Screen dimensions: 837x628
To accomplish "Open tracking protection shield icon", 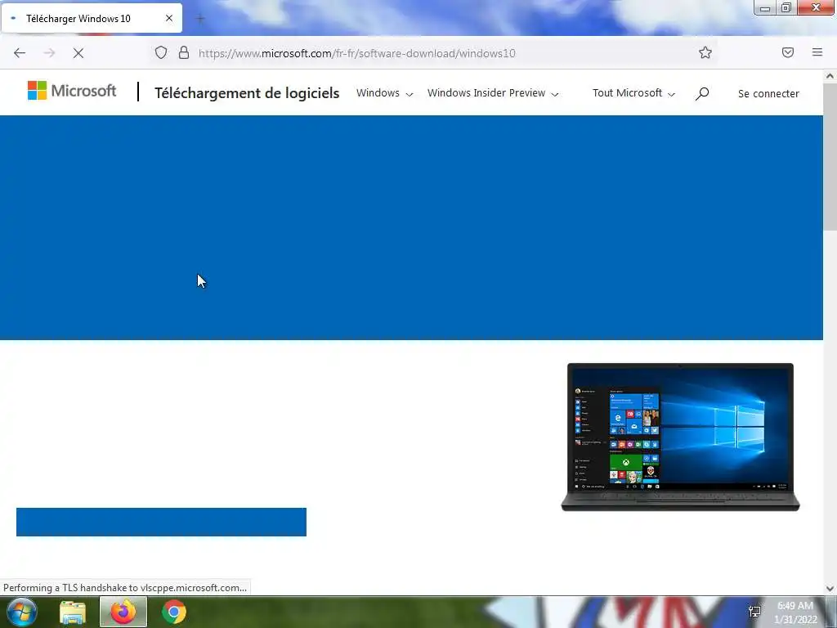I will tap(161, 52).
